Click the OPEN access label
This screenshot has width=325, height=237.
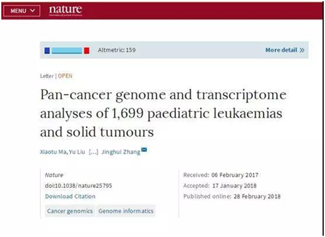(x=65, y=76)
